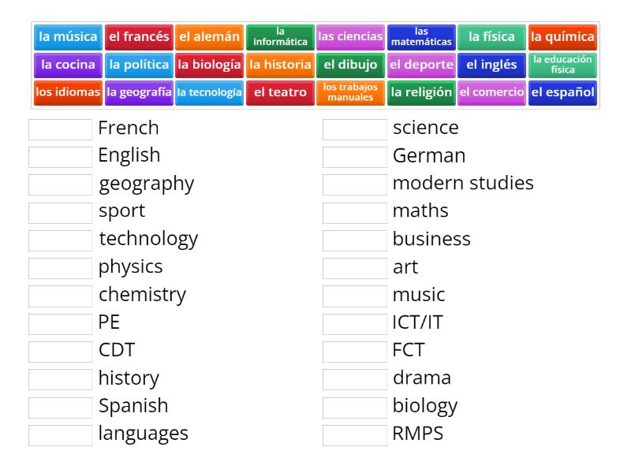Select the answer box beside drama
The height and width of the screenshot is (473, 631).
(x=355, y=378)
